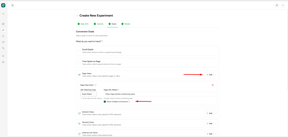The height and width of the screenshot is (137, 288).
Task: Click the "Page View Goal 1" title
Action: (87, 85)
